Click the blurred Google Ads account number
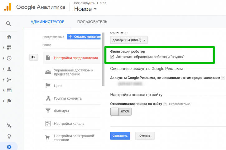Viewport: 226px width, 150px height. point(130,84)
